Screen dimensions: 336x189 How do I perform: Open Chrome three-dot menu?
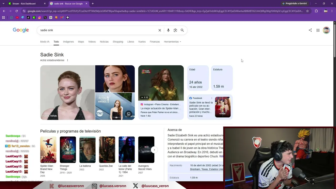coord(332,11)
